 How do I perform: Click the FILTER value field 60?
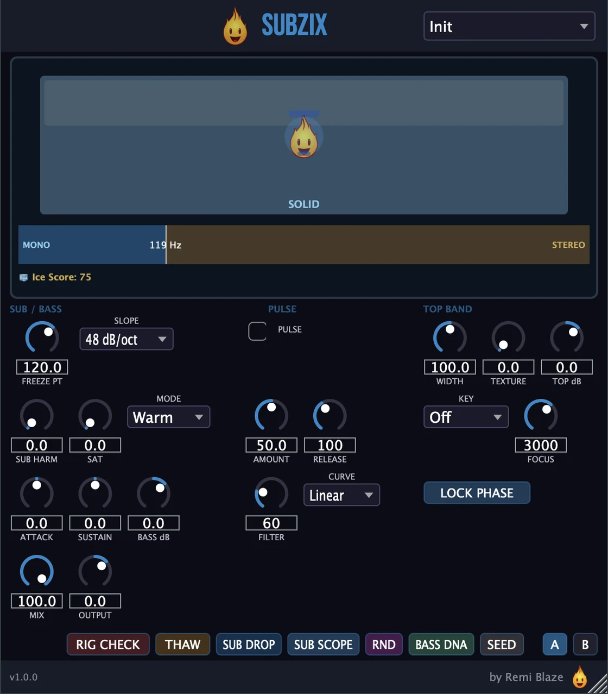pos(271,523)
